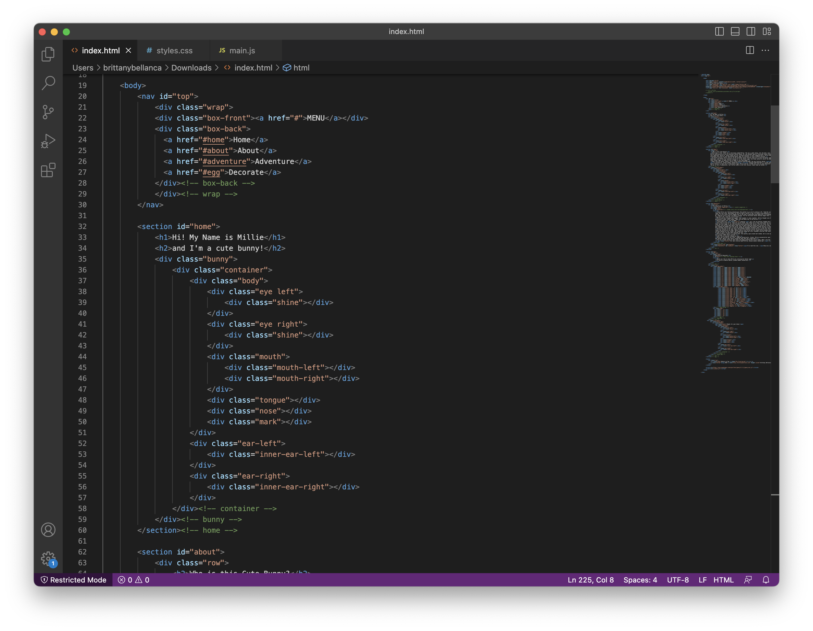813x631 pixels.
Task: Click html symbol breadcrumb
Action: pyautogui.click(x=296, y=68)
